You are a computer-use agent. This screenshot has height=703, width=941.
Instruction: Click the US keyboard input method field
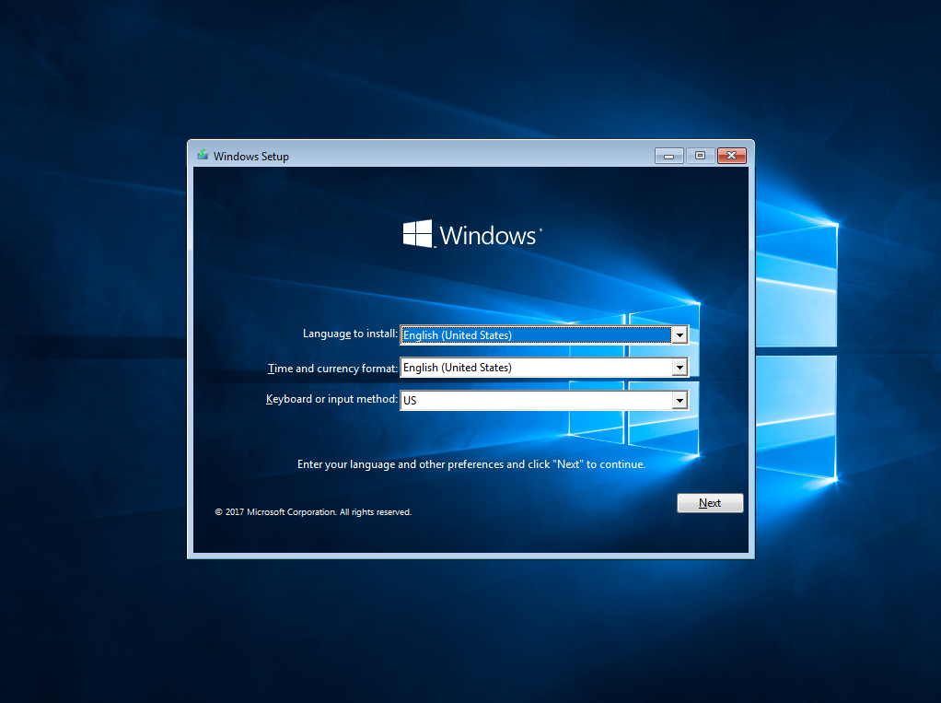pos(544,400)
